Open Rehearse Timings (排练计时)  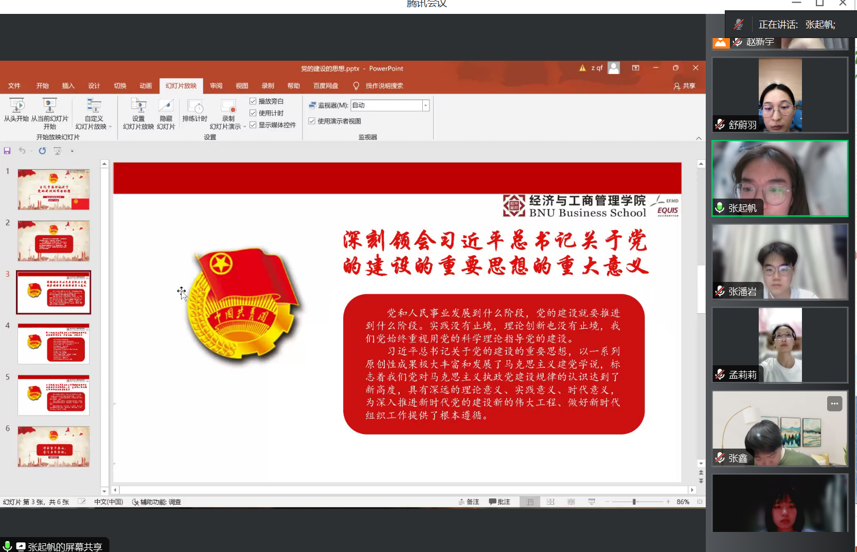click(194, 110)
